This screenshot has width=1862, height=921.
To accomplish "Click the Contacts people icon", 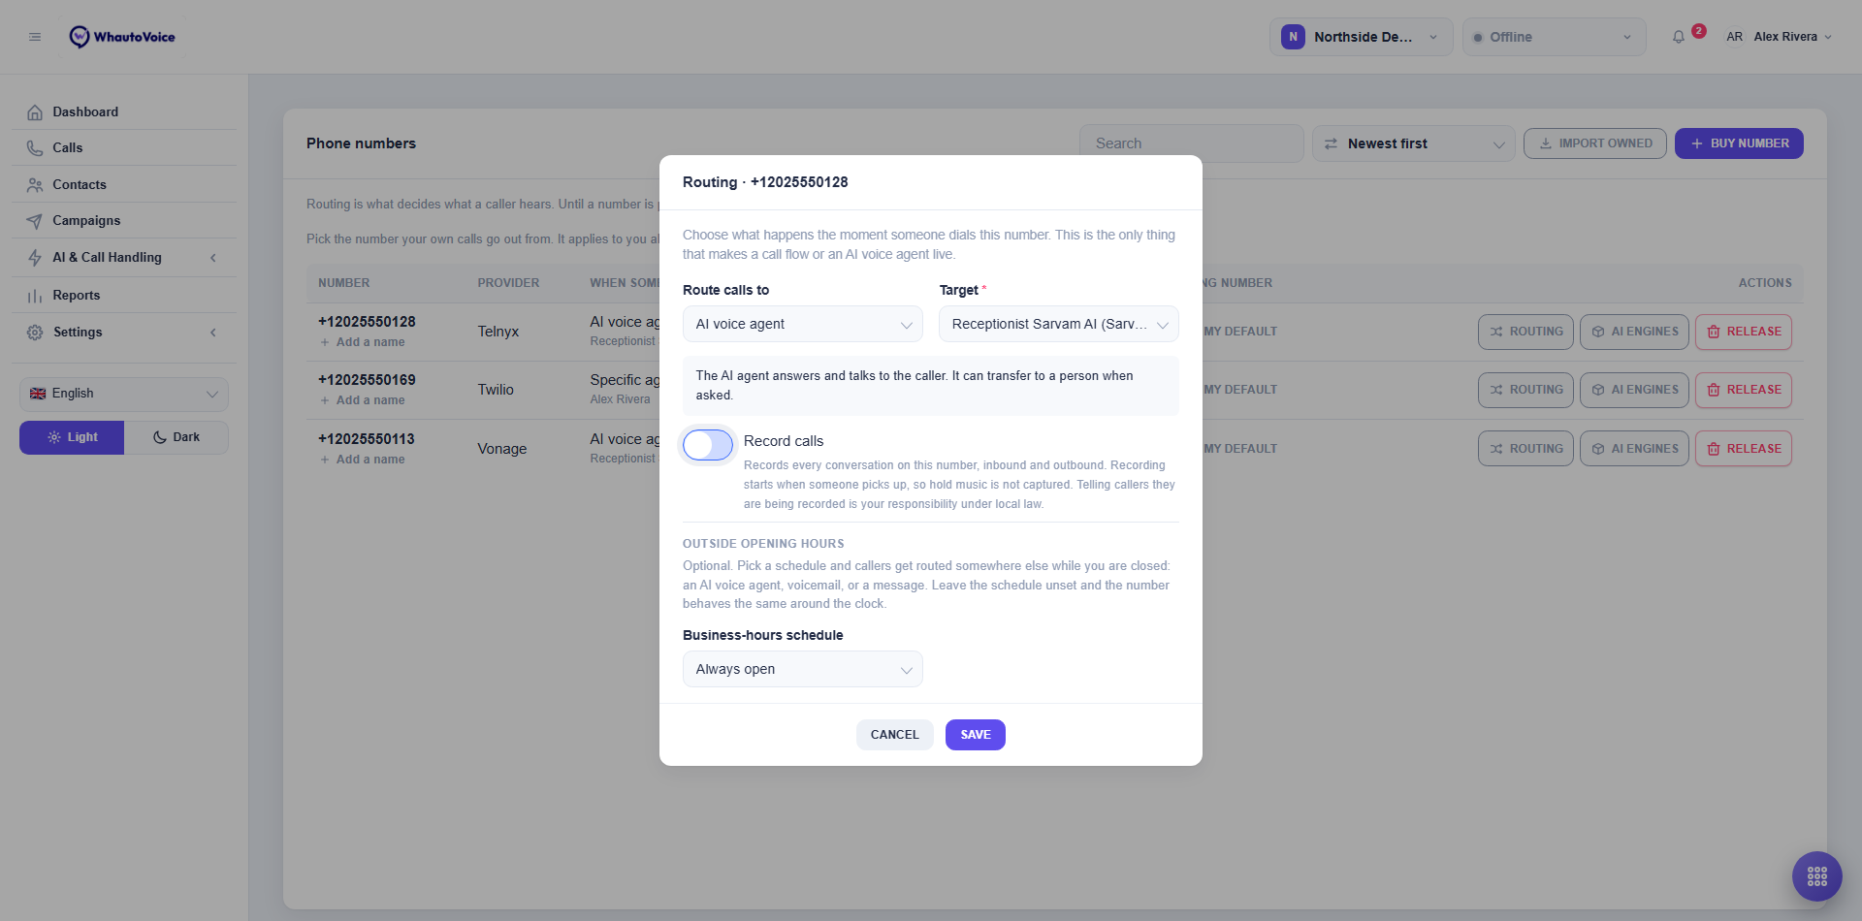I will (x=35, y=185).
